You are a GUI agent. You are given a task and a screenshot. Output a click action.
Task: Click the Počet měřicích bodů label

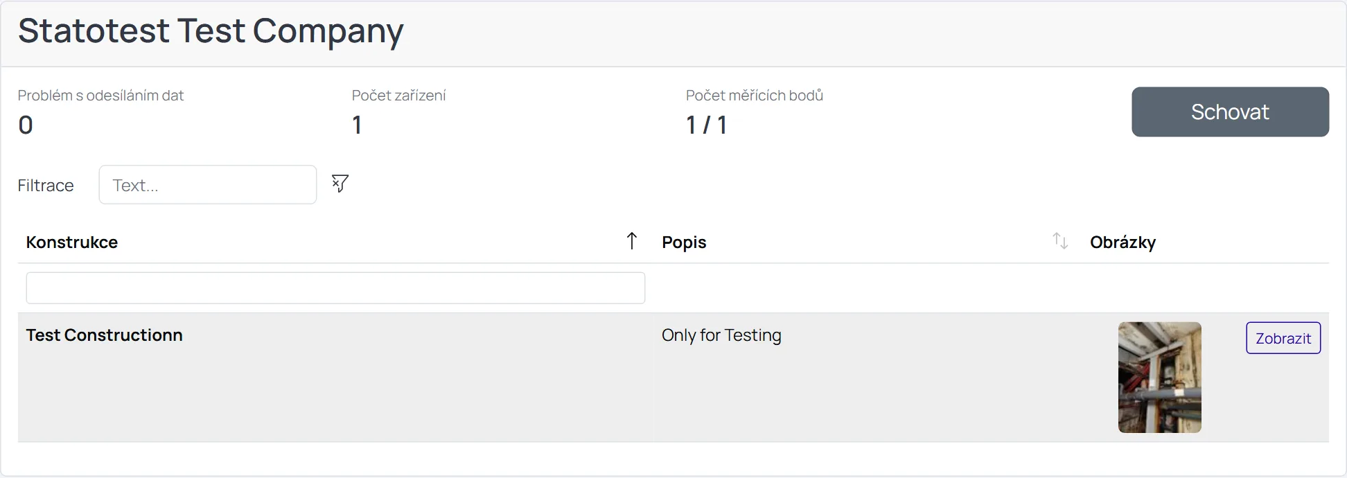coord(755,96)
